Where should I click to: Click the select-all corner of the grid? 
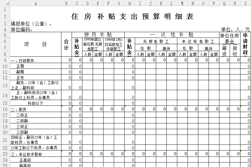tap(5, 4)
